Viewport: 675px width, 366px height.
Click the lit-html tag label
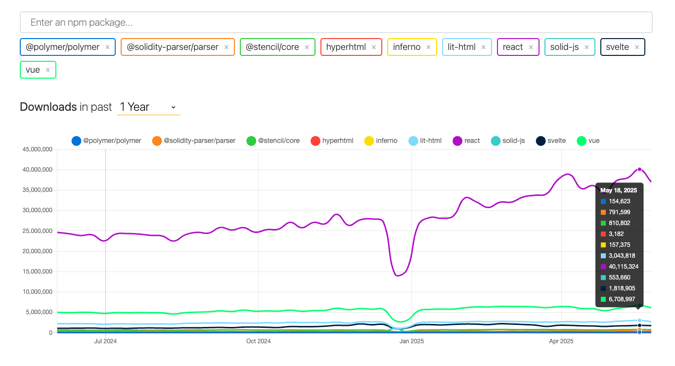tap(462, 47)
